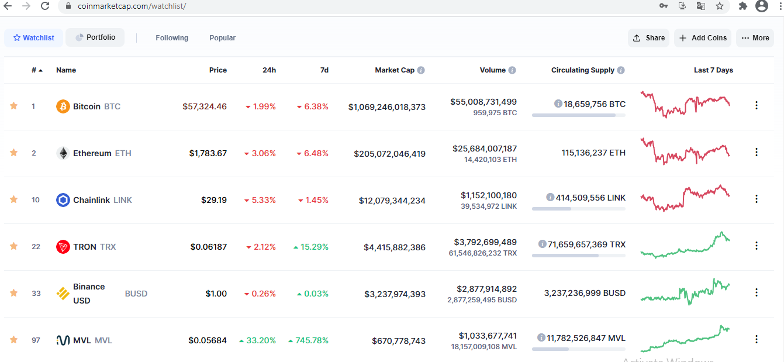This screenshot has height=362, width=784.
Task: Click the Ethereum coin logo
Action: (x=63, y=153)
